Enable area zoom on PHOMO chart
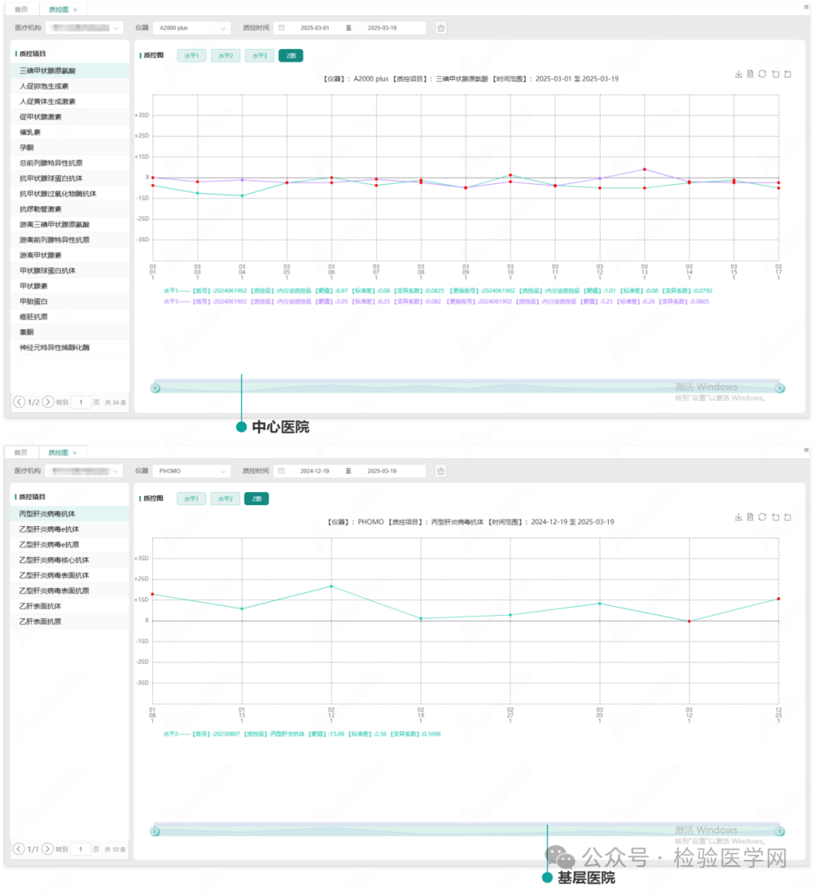Image resolution: width=814 pixels, height=891 pixels. (x=776, y=517)
